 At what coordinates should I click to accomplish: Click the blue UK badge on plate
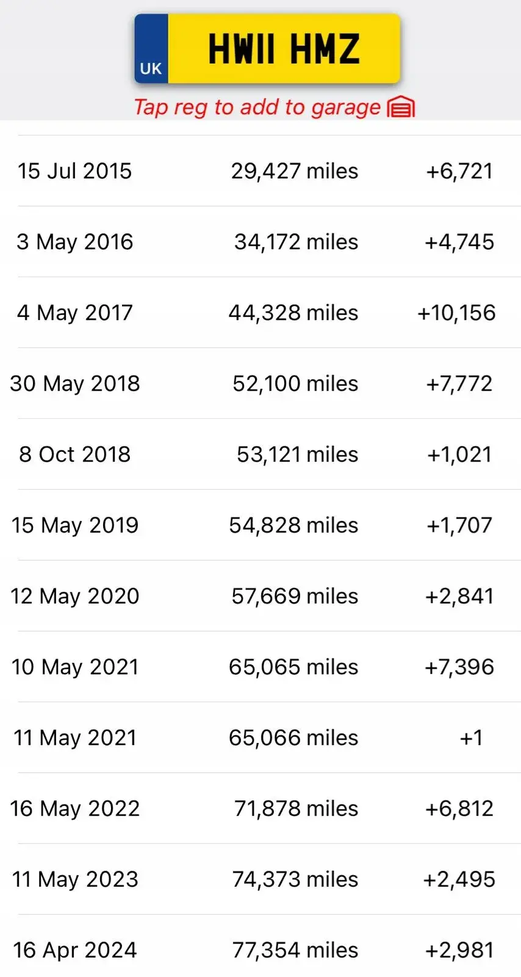pos(151,50)
